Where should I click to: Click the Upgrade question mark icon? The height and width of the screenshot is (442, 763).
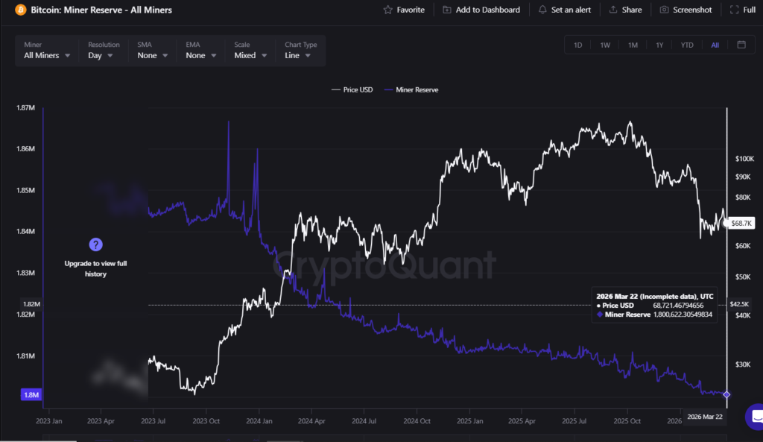pyautogui.click(x=95, y=244)
